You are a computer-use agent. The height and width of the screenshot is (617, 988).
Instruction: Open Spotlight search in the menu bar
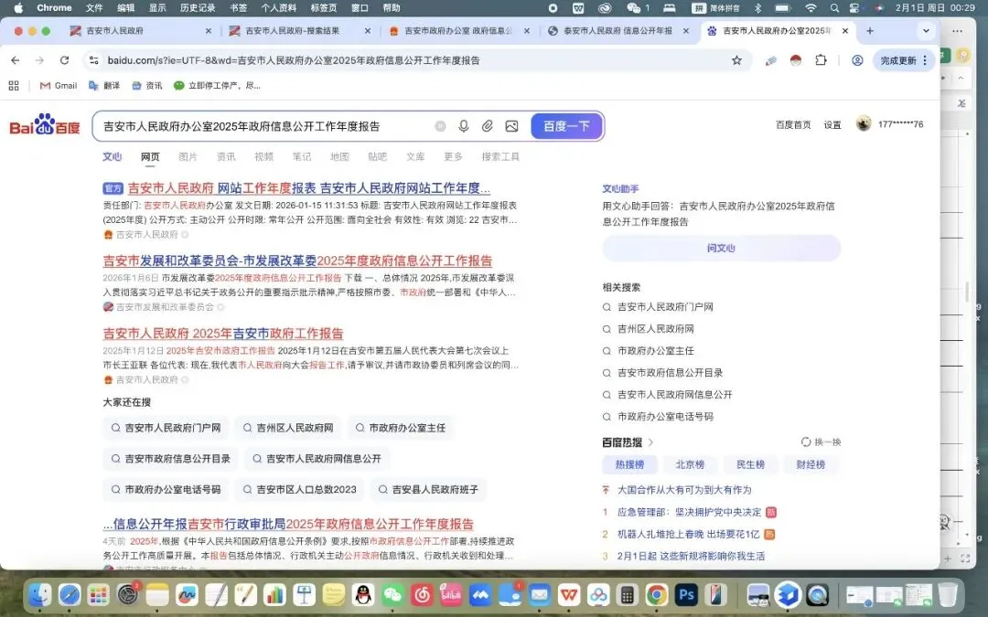click(x=834, y=8)
